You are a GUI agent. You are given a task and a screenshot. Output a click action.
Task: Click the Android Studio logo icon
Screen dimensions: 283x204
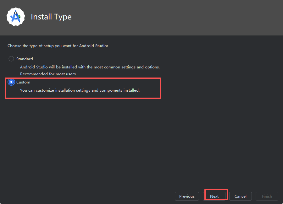pyautogui.click(x=16, y=17)
